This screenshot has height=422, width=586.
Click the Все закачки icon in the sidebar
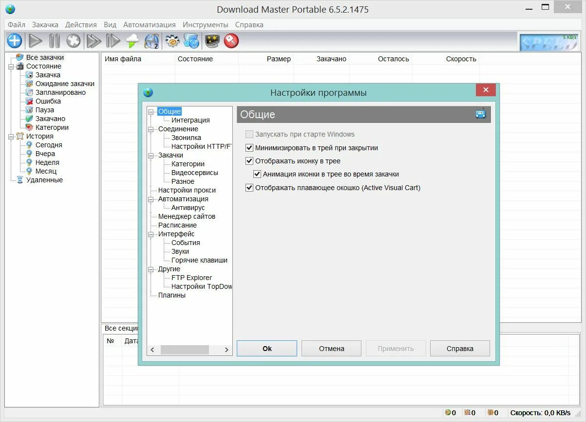point(19,57)
